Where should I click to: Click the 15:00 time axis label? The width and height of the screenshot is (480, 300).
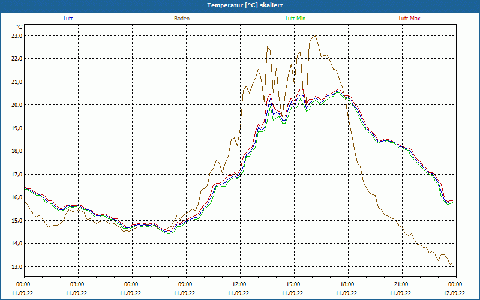click(293, 284)
